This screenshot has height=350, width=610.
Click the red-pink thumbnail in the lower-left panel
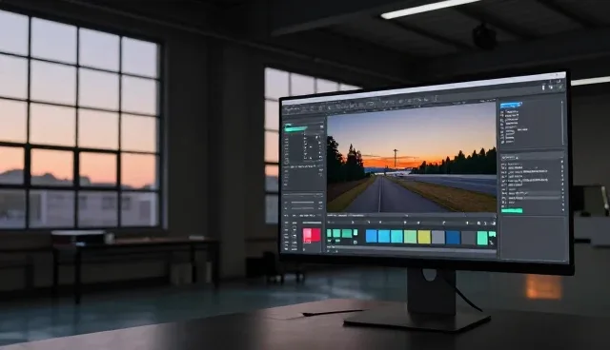(x=312, y=235)
